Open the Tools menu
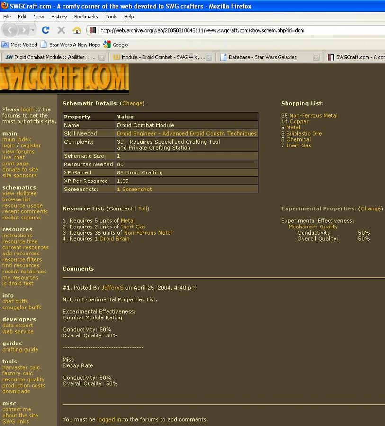The image size is (385, 426). 111,17
